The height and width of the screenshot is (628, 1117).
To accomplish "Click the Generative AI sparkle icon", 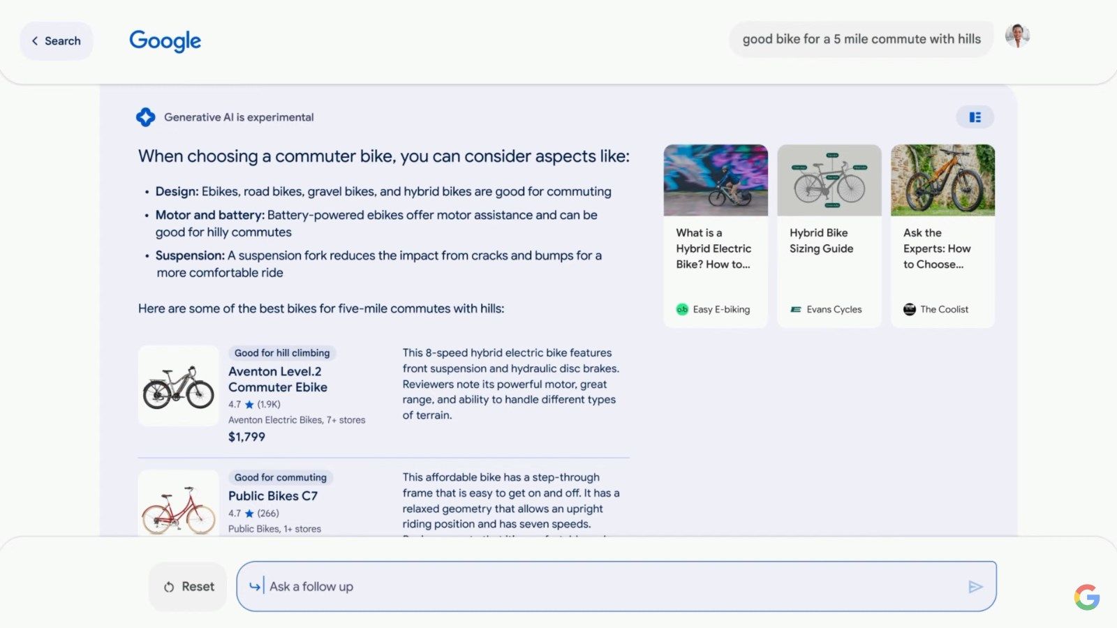I will pyautogui.click(x=146, y=117).
